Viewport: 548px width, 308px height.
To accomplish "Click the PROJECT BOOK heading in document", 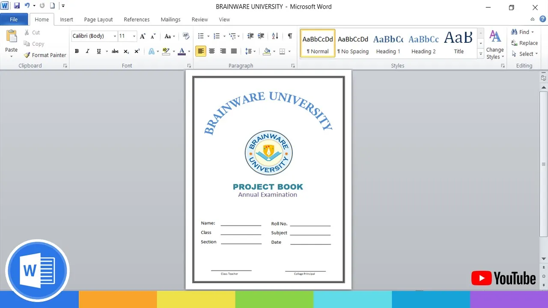I will 268,187.
